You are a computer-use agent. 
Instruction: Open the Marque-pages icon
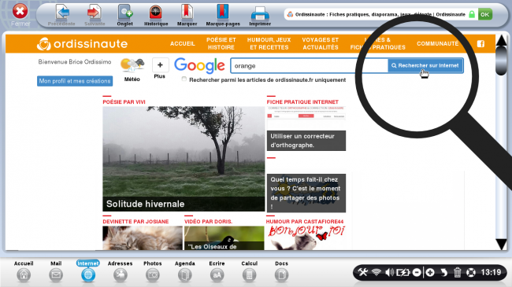(223, 13)
